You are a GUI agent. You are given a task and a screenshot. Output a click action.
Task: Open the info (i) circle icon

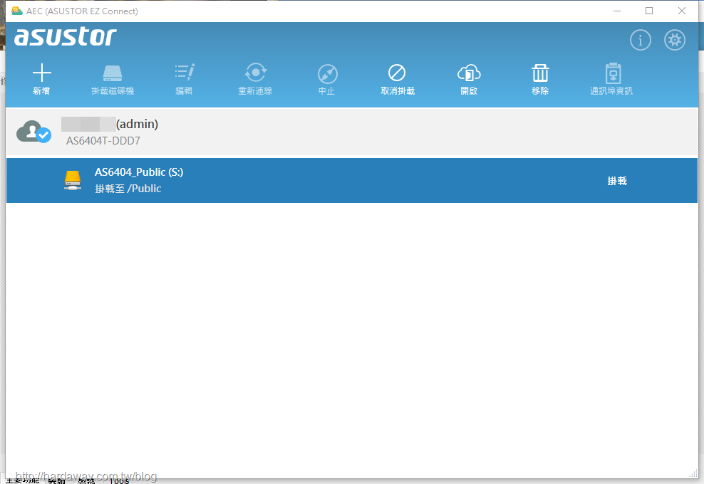point(641,41)
